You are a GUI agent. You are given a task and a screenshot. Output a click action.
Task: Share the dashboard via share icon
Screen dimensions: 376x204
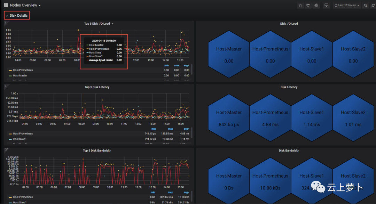[308, 5]
